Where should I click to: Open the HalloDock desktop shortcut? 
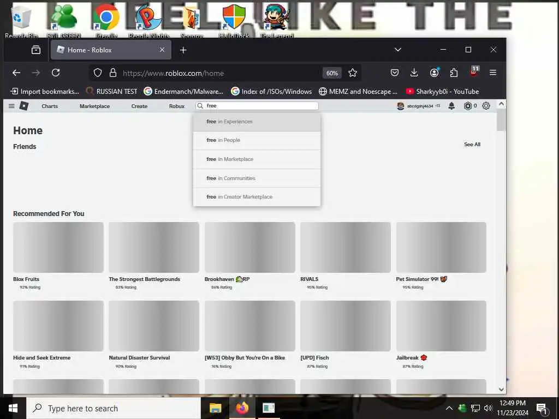pyautogui.click(x=234, y=21)
